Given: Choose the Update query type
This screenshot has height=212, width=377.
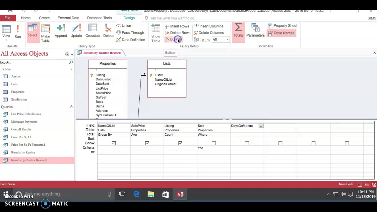Looking at the screenshot, I should [76, 31].
